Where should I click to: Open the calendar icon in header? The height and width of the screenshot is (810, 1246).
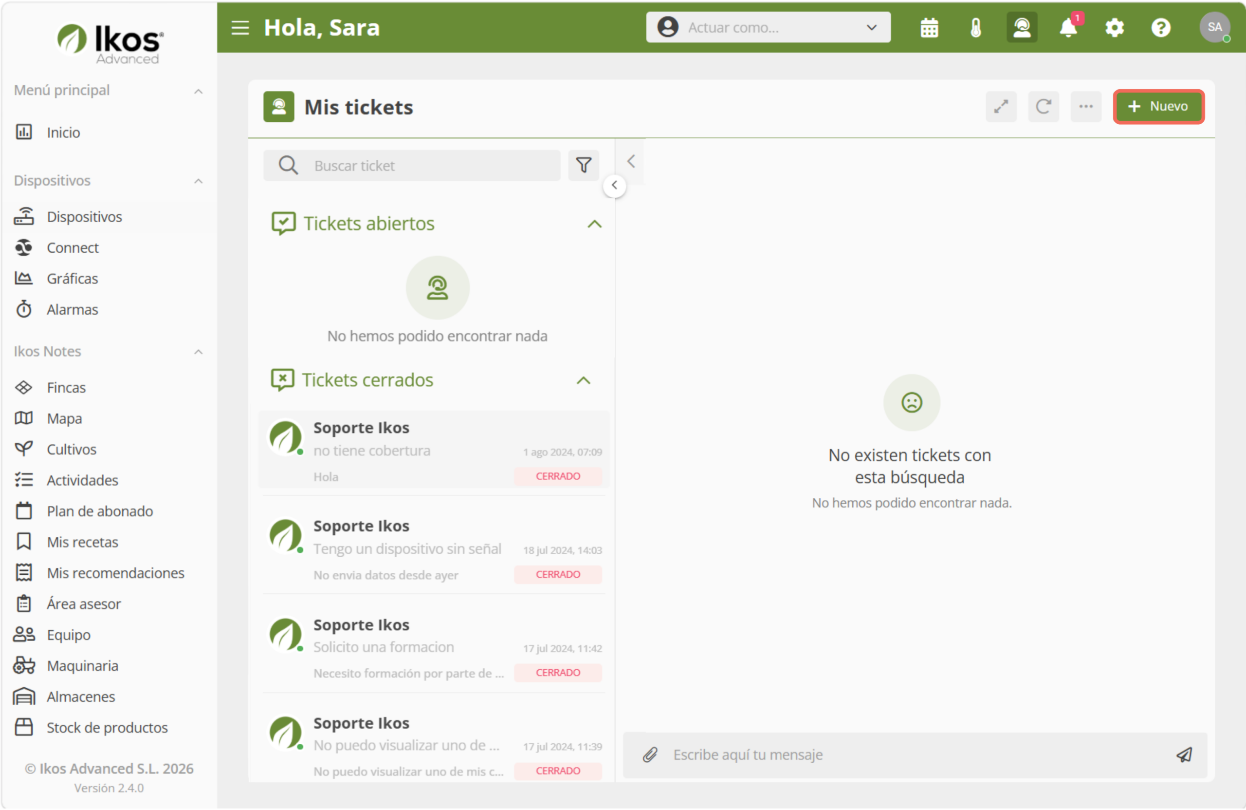[x=929, y=27]
